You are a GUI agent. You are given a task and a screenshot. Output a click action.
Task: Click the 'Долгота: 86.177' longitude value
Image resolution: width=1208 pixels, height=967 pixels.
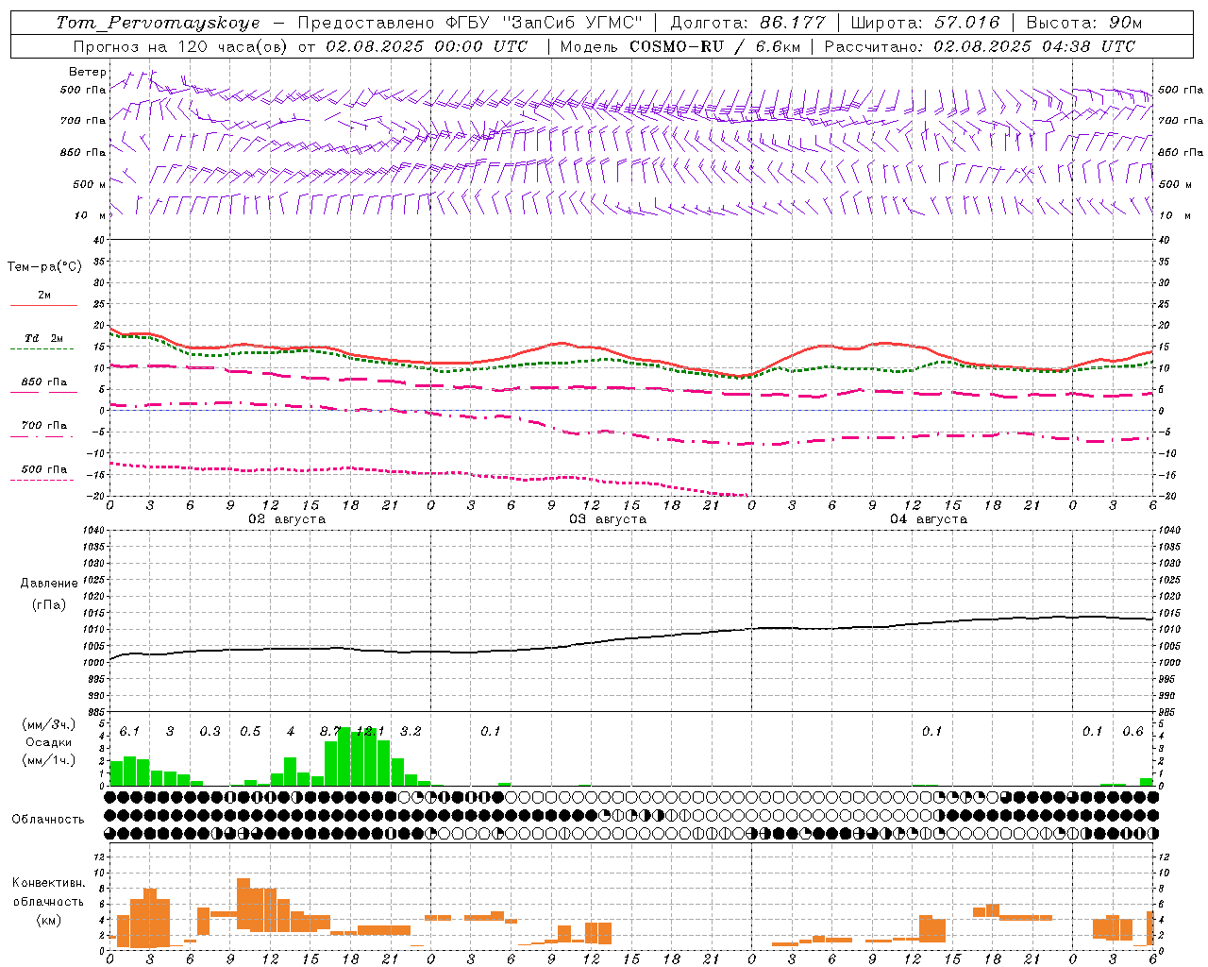pos(747,23)
